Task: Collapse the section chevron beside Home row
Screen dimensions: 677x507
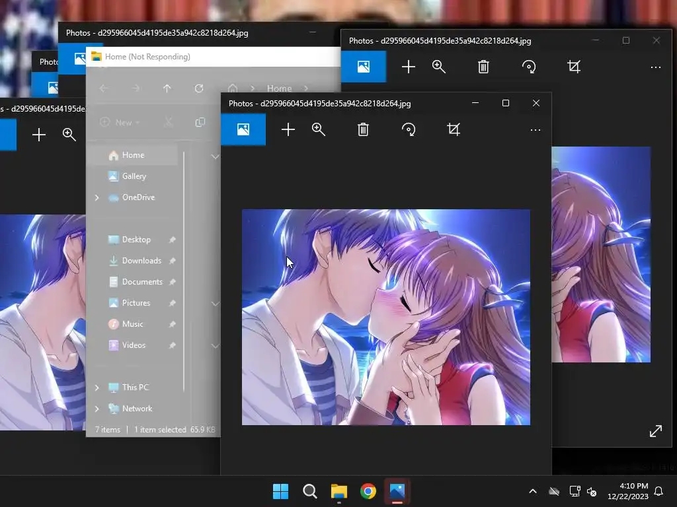Action: (215, 156)
